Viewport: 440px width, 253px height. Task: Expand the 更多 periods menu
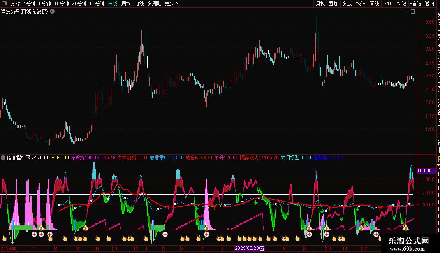tap(171, 4)
